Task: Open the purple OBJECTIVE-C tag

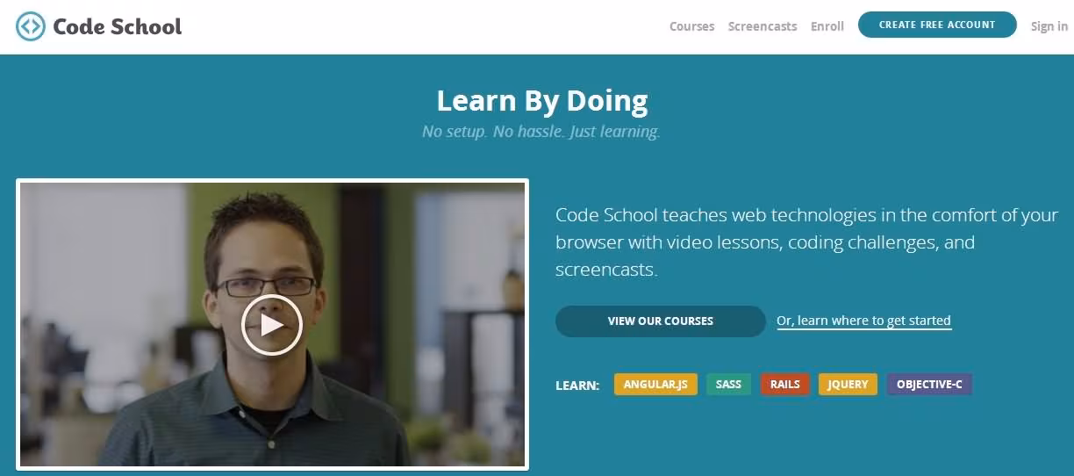Action: 929,384
